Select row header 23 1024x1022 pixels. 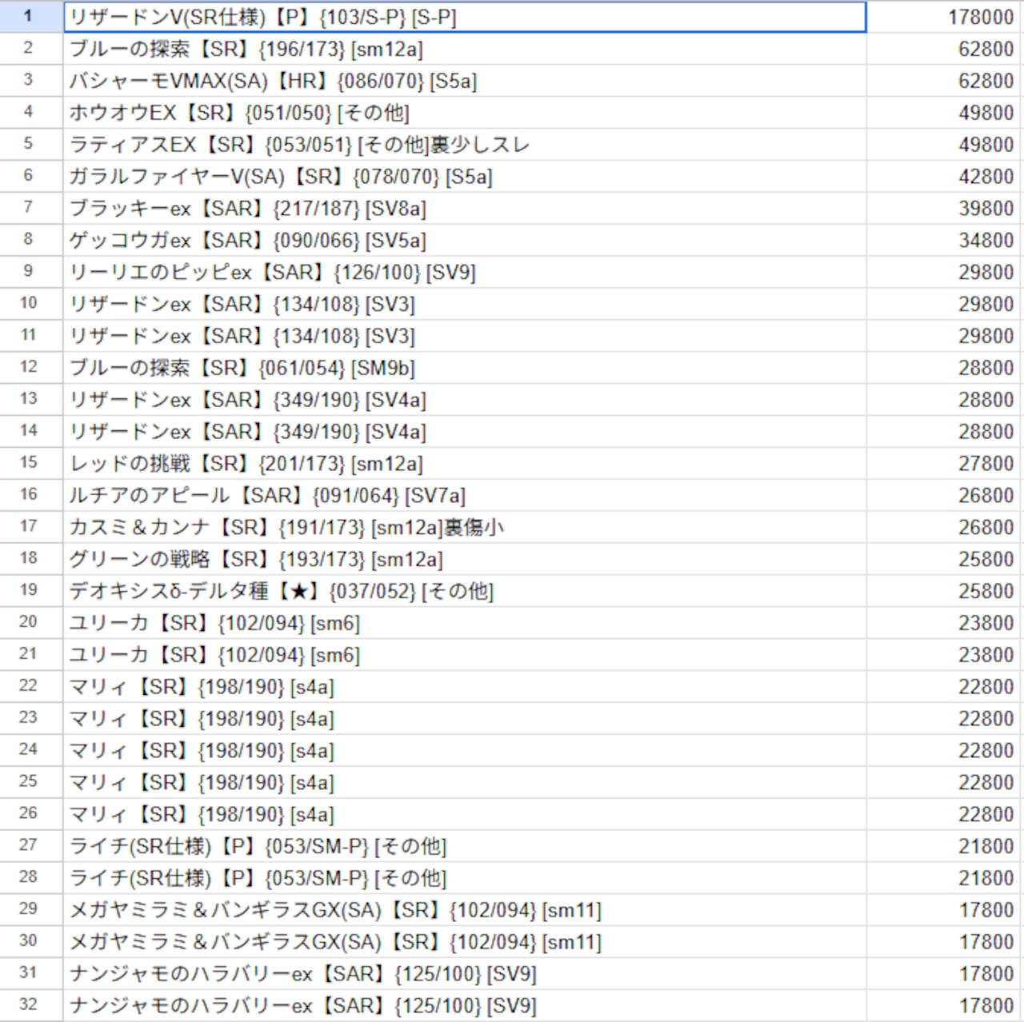coord(31,719)
